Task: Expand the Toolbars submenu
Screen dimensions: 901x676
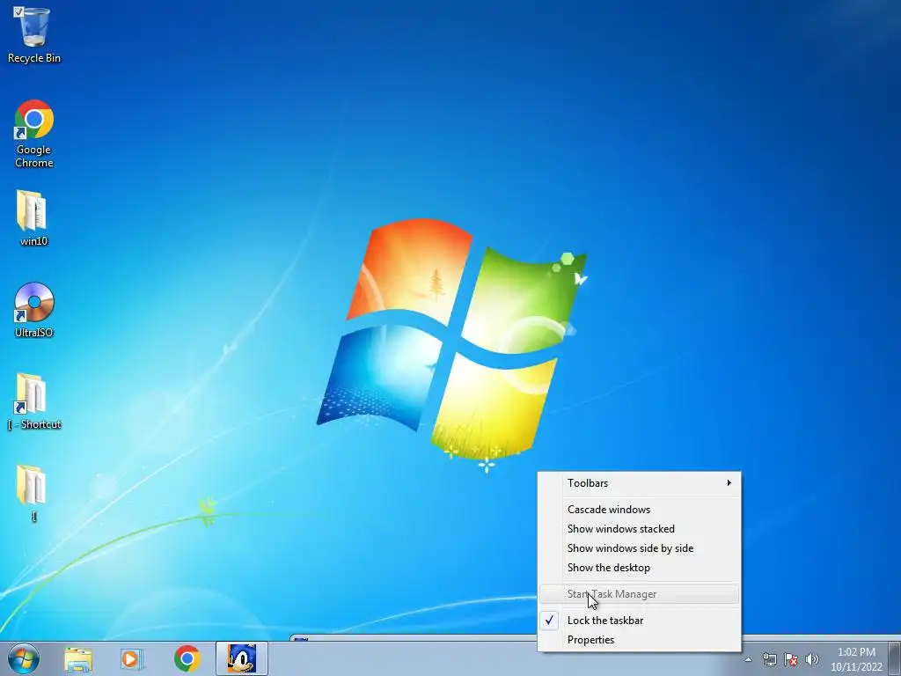Action: pos(639,483)
